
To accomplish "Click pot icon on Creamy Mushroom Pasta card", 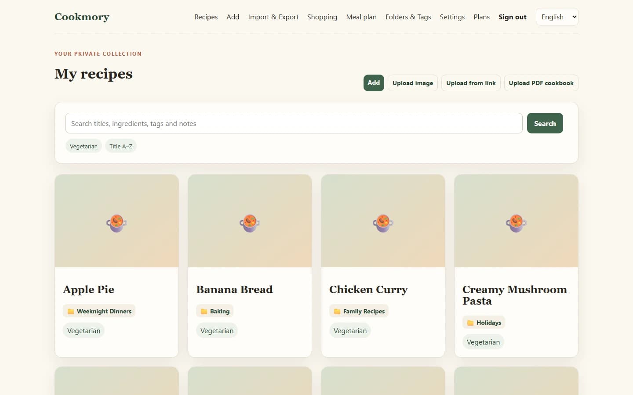I will [x=516, y=223].
